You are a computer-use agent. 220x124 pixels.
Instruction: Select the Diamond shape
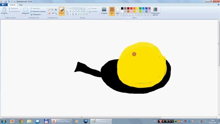70,11
